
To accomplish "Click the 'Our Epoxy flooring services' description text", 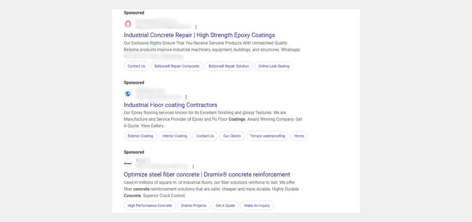I will [x=213, y=119].
